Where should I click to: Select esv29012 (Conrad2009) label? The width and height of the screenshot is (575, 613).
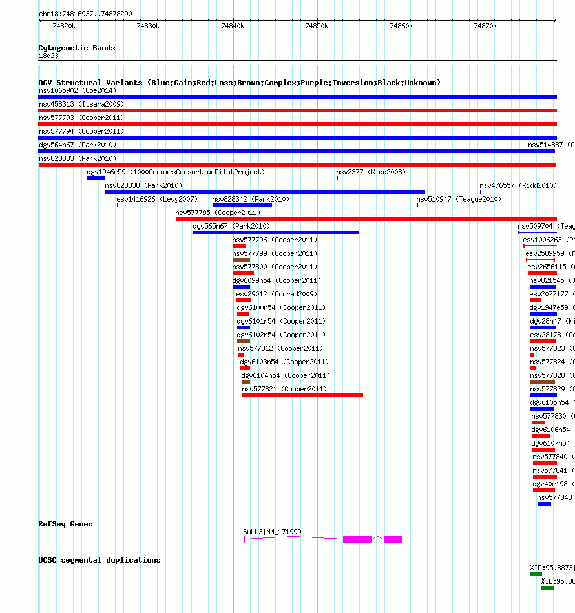coord(277,294)
